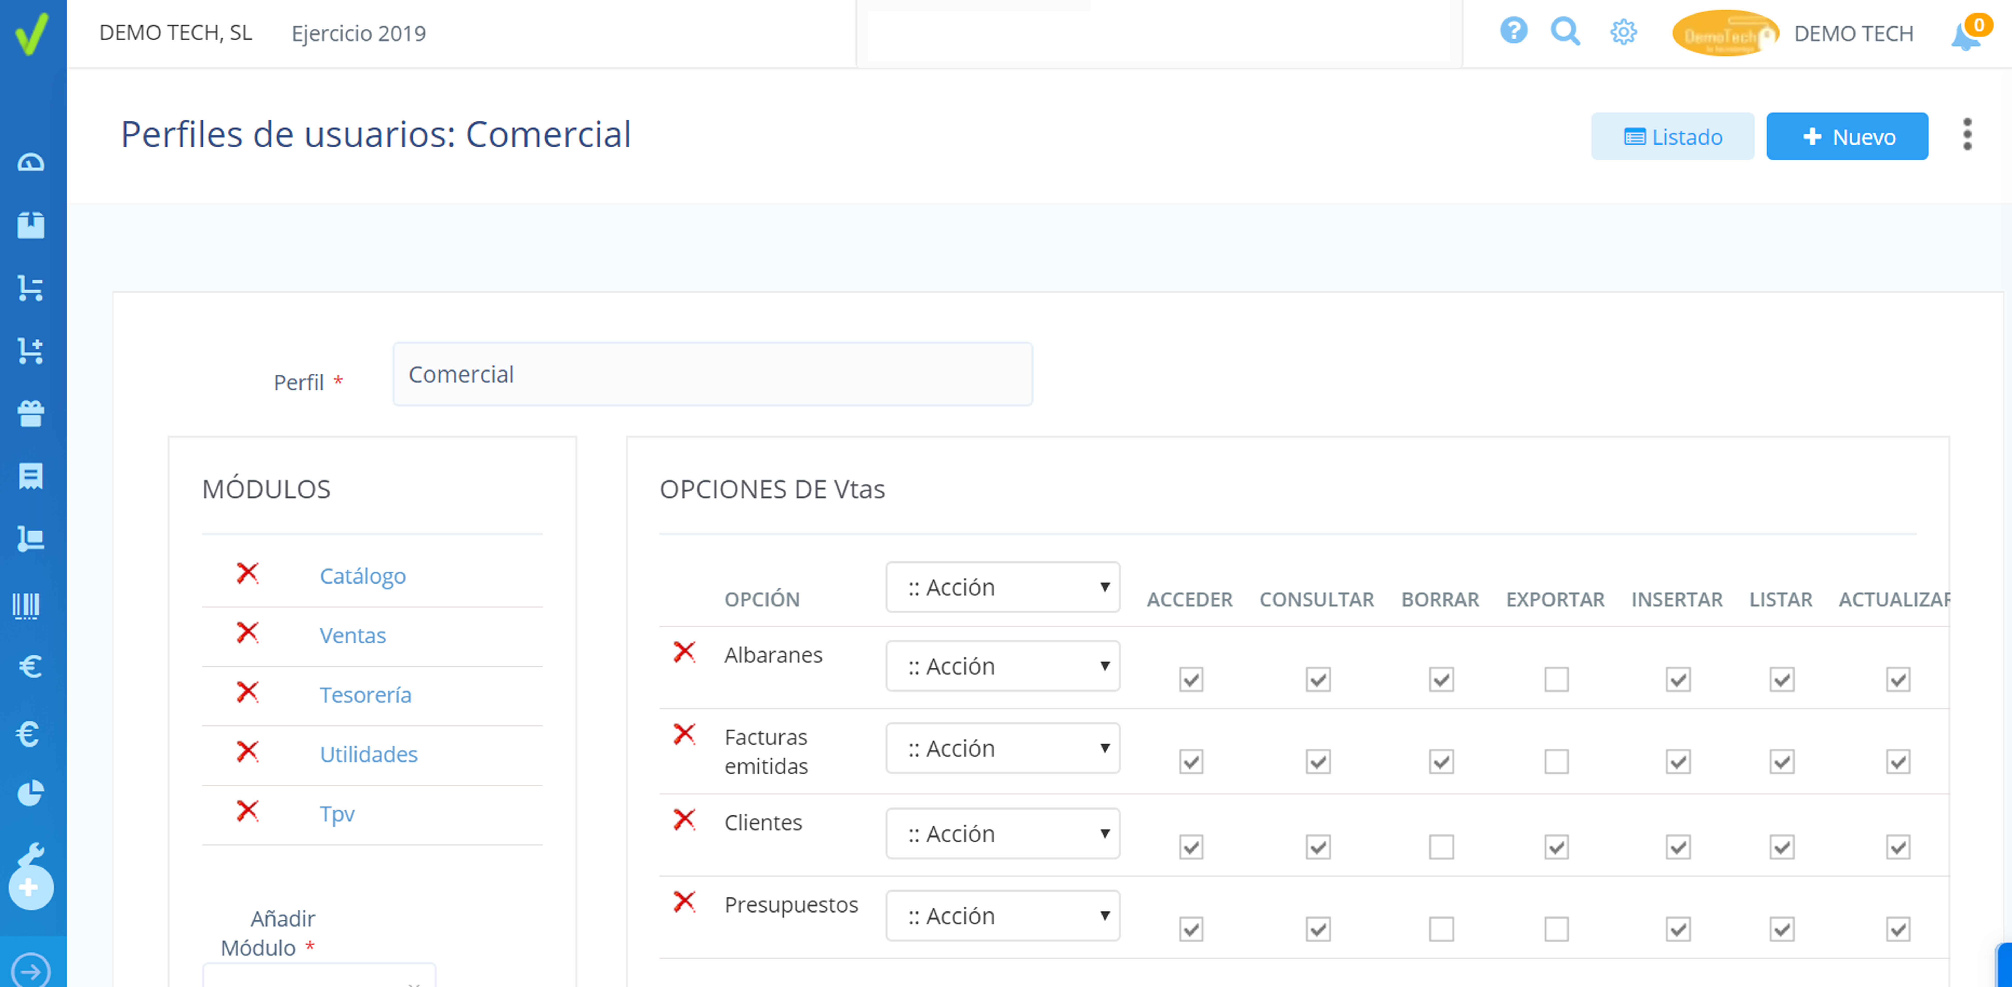The width and height of the screenshot is (2012, 987).
Task: Enable Facturas emitidas Exportar checkbox
Action: coord(1557,761)
